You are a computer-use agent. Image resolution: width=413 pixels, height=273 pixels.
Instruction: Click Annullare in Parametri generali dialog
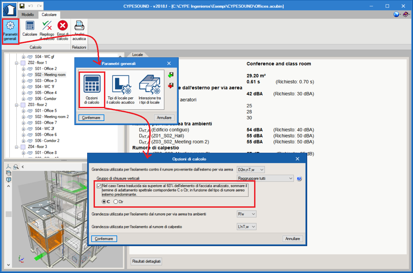[164, 118]
